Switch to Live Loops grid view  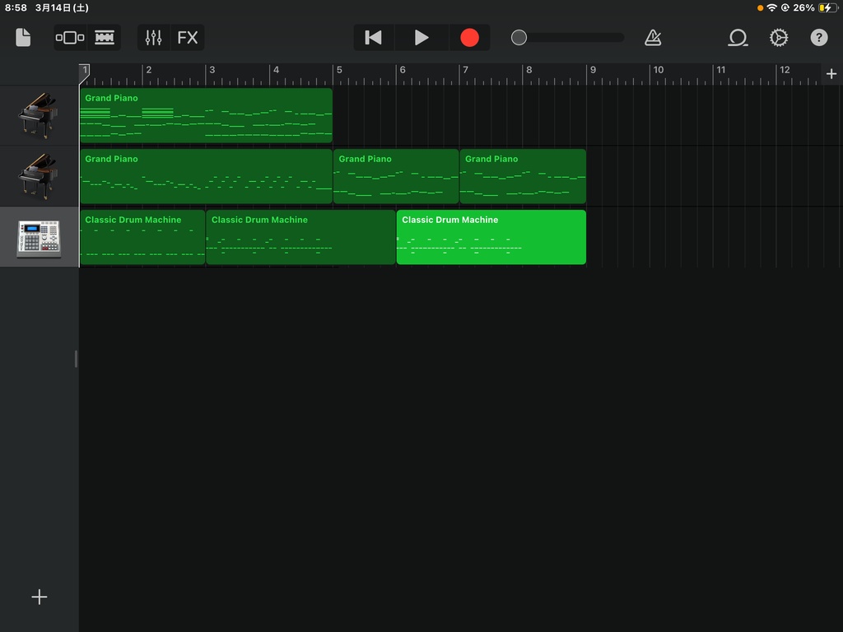pyautogui.click(x=70, y=38)
